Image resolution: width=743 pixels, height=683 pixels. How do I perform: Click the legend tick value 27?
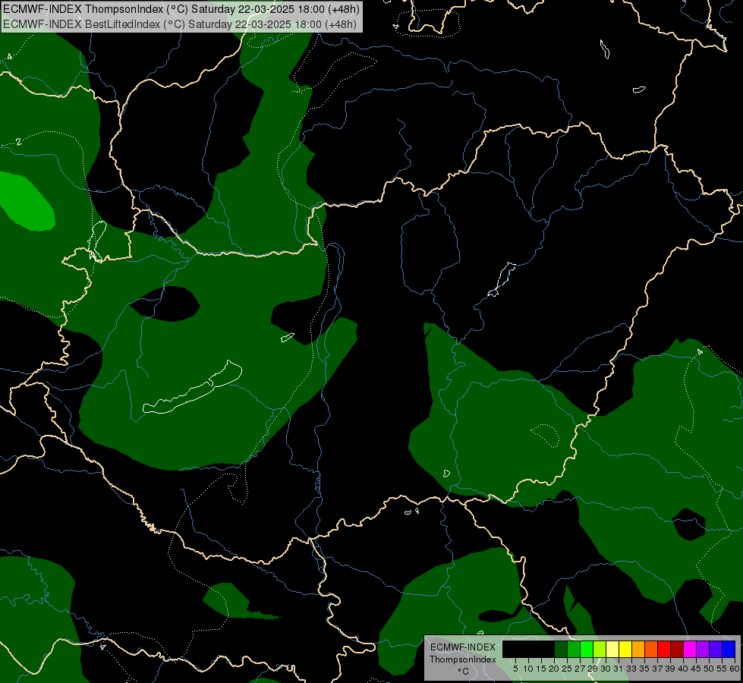580,669
